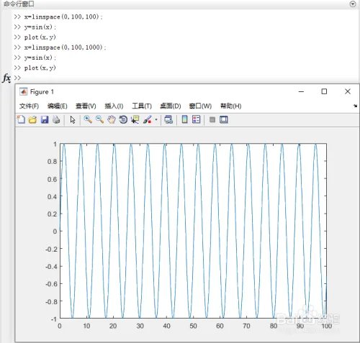Click the Figure 1 MATLAB logo icon

point(23,91)
